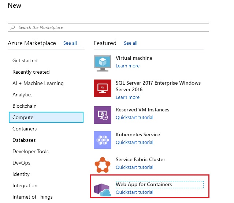The image size is (234, 203).
Task: Click the Web App for Containers title
Action: tap(144, 184)
